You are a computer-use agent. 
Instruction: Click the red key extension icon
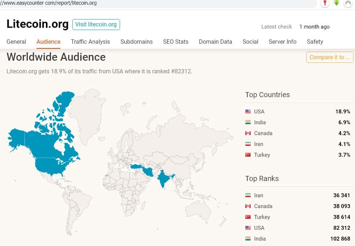click(325, 3)
